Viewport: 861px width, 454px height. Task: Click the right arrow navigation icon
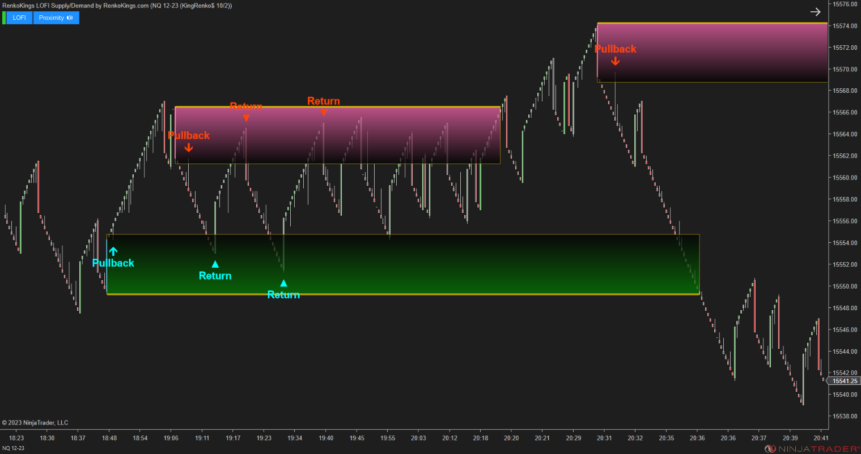coord(815,11)
